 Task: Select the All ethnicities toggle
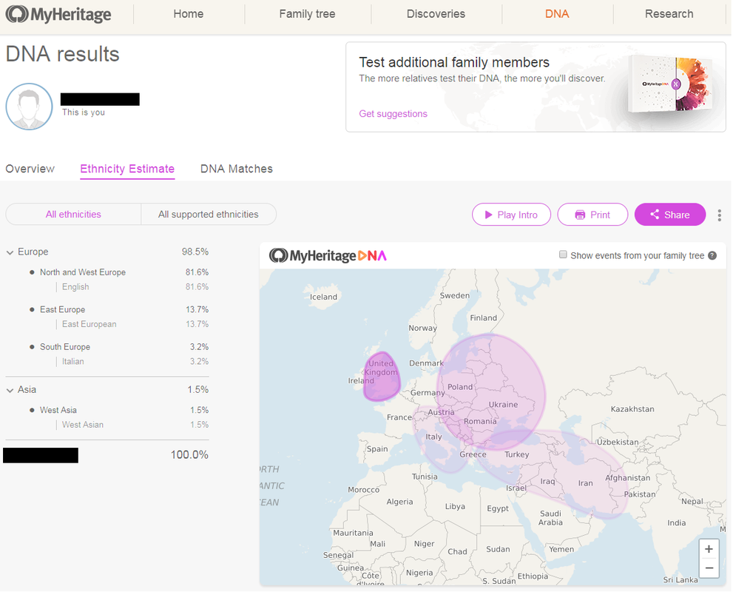73,214
